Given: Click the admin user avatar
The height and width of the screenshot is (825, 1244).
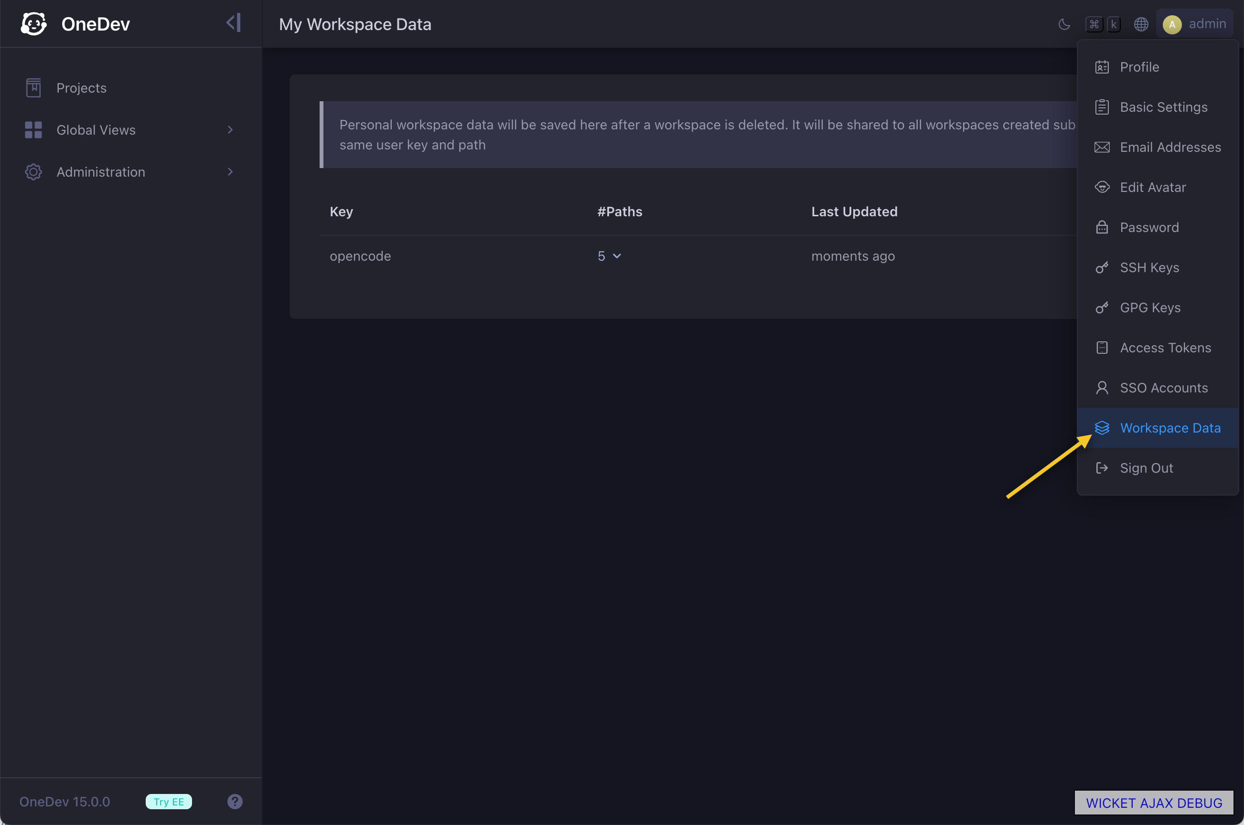Looking at the screenshot, I should coord(1172,24).
